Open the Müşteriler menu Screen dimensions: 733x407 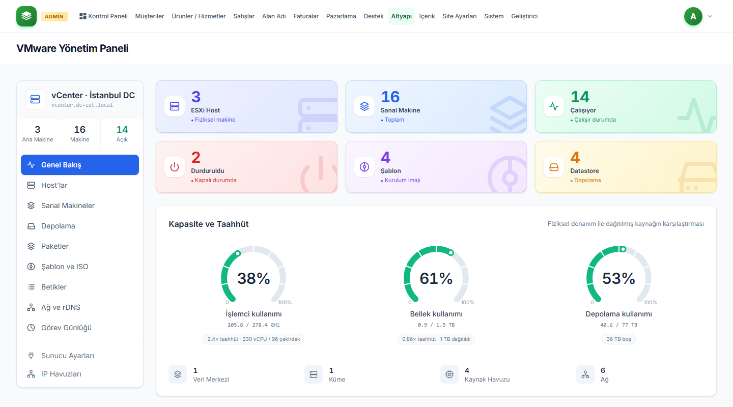tap(150, 16)
